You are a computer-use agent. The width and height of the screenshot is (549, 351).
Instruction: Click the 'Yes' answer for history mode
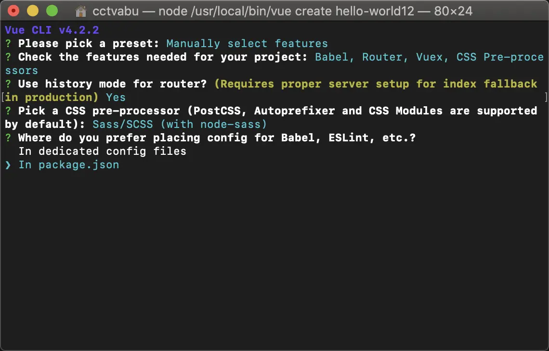coord(116,98)
